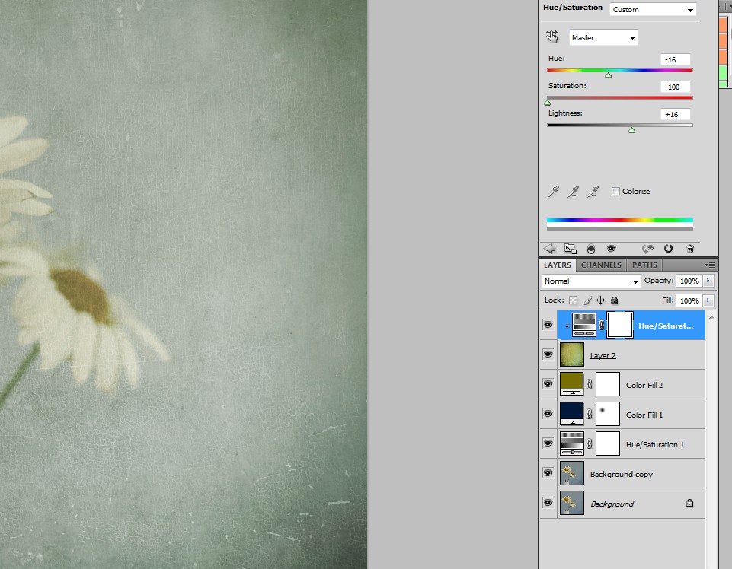Open the Normal blend mode dropdown
732x569 pixels.
[591, 281]
